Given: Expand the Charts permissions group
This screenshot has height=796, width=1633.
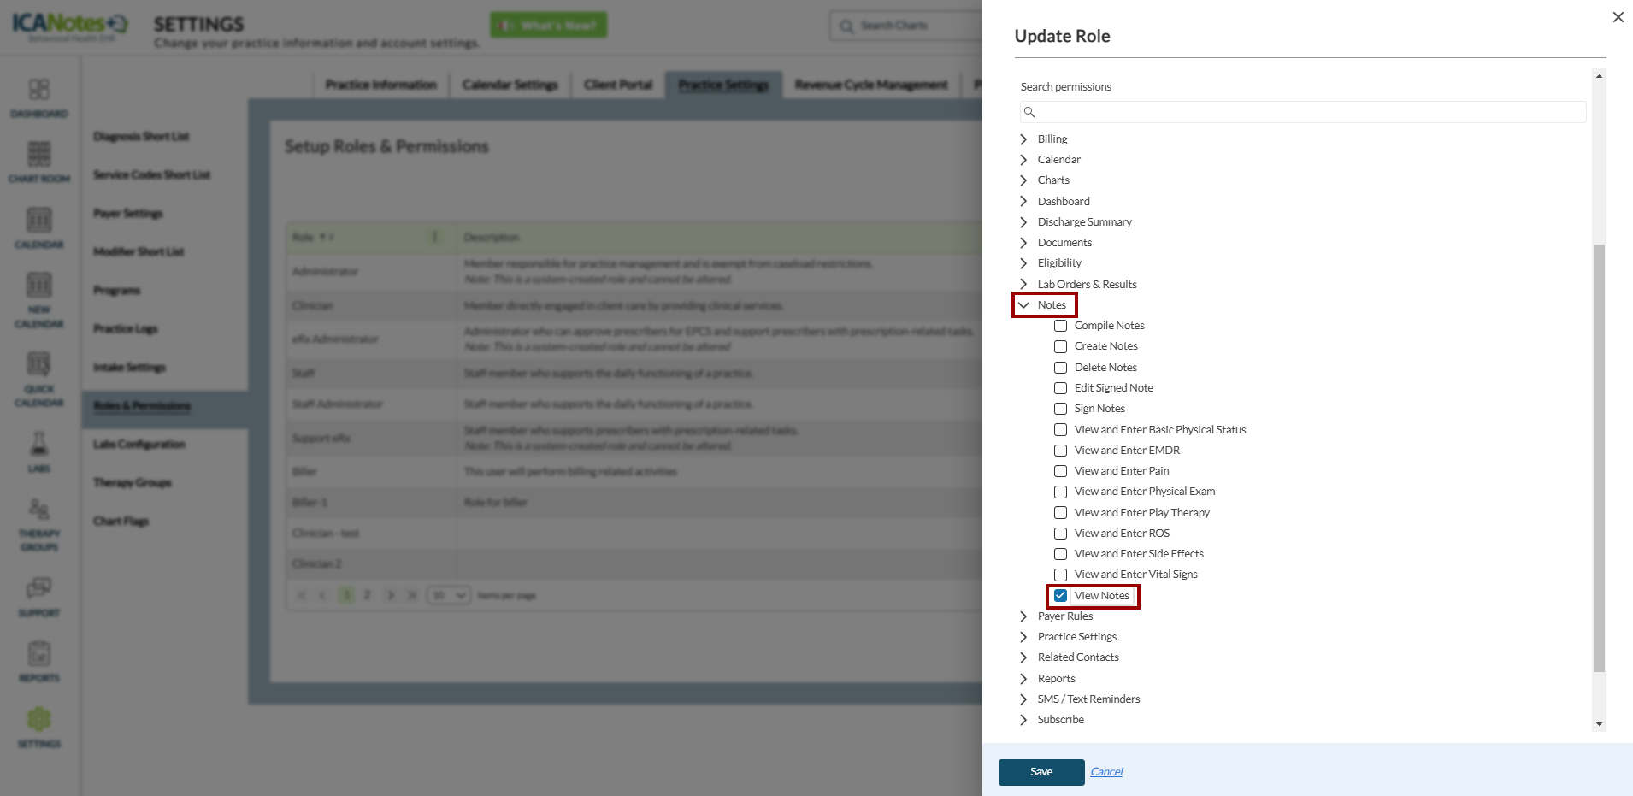Looking at the screenshot, I should click(x=1023, y=180).
